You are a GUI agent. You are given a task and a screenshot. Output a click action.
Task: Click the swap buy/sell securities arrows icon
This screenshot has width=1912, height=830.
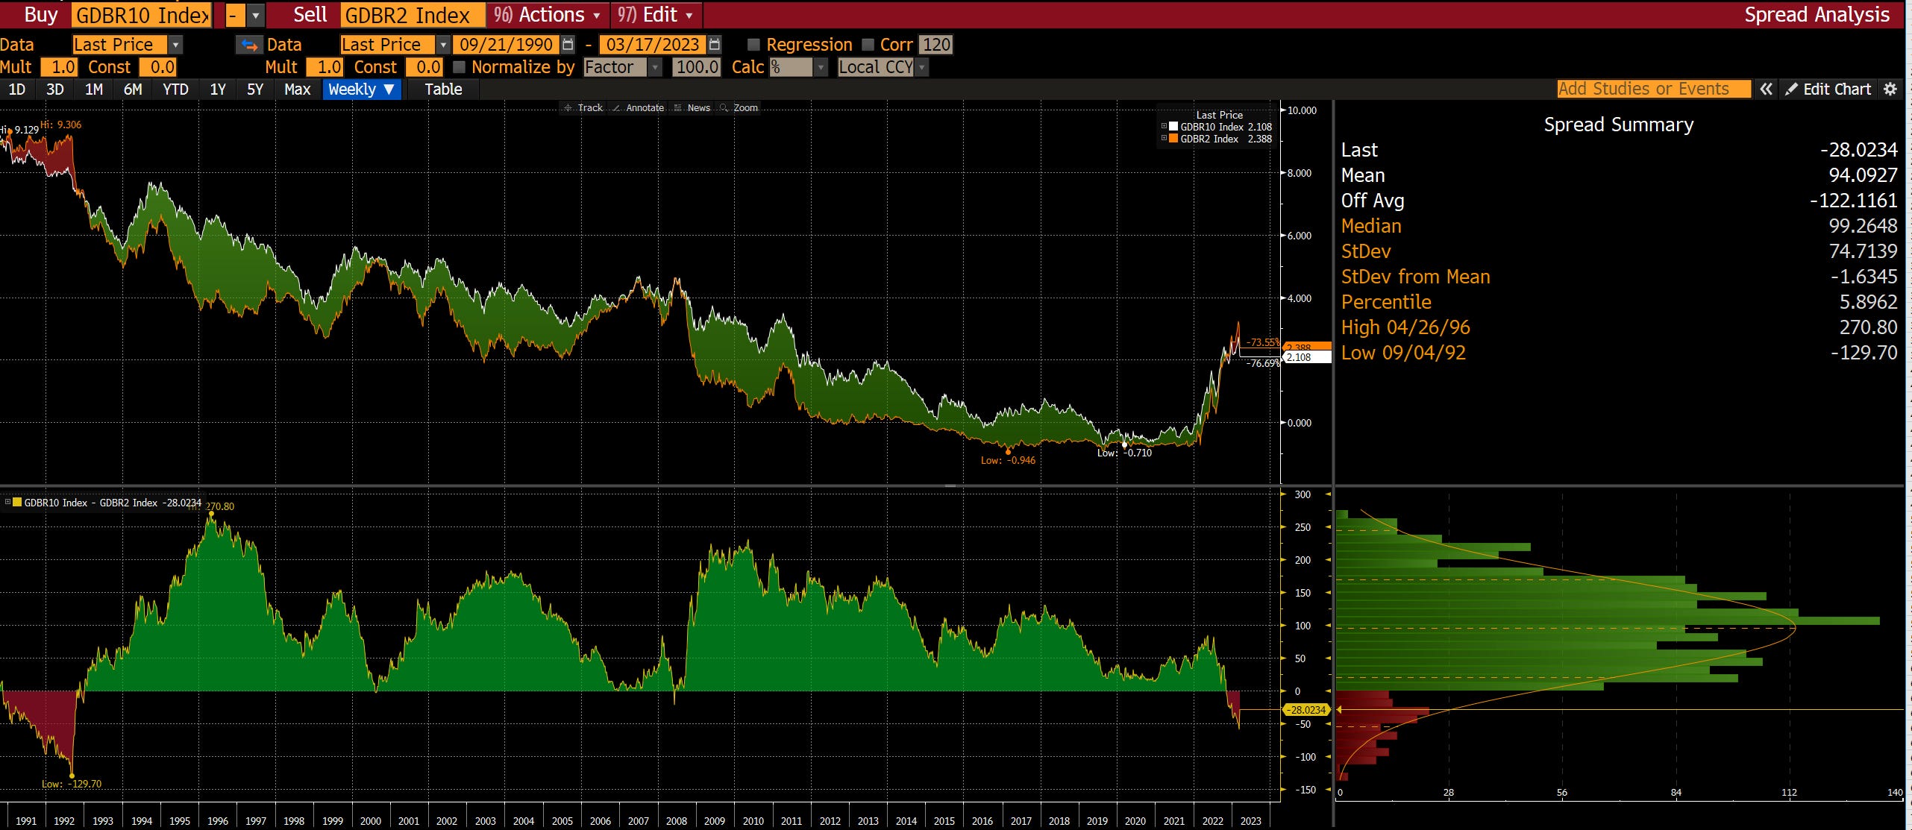249,45
